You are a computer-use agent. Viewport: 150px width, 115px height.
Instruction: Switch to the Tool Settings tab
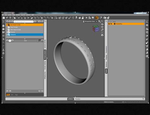(45, 75)
